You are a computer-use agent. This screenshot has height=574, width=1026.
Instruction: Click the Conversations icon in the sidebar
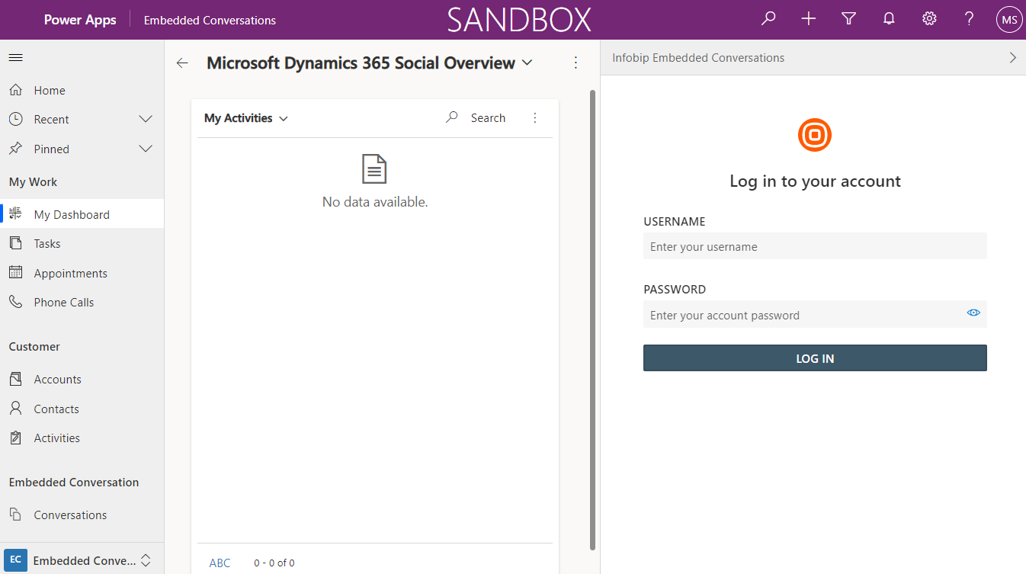pos(15,515)
